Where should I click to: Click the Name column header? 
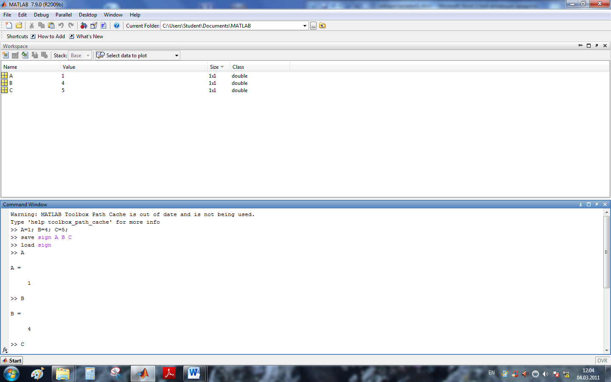click(x=31, y=67)
